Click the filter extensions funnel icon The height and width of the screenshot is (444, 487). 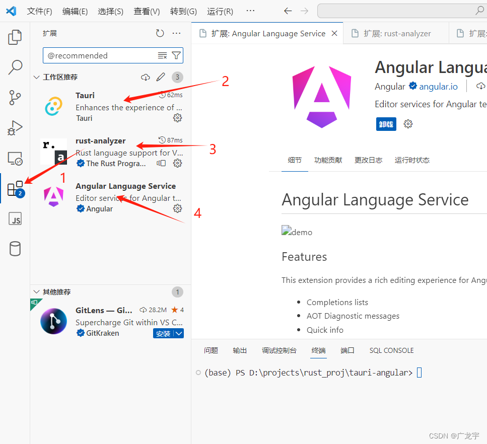(176, 55)
